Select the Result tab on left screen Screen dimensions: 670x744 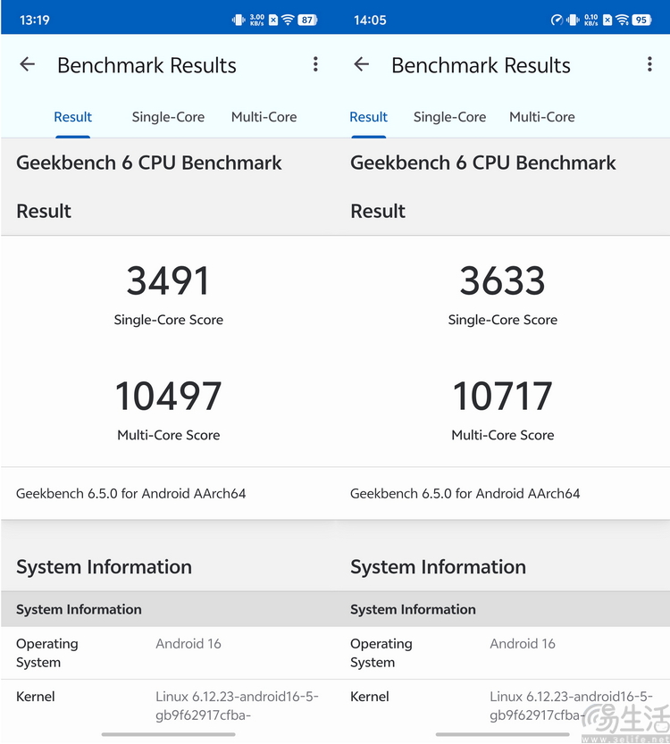pos(72,117)
